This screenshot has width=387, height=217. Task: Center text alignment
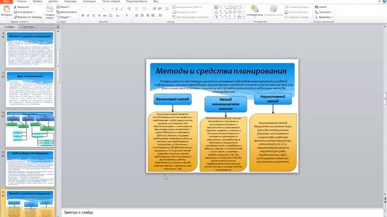142,16
